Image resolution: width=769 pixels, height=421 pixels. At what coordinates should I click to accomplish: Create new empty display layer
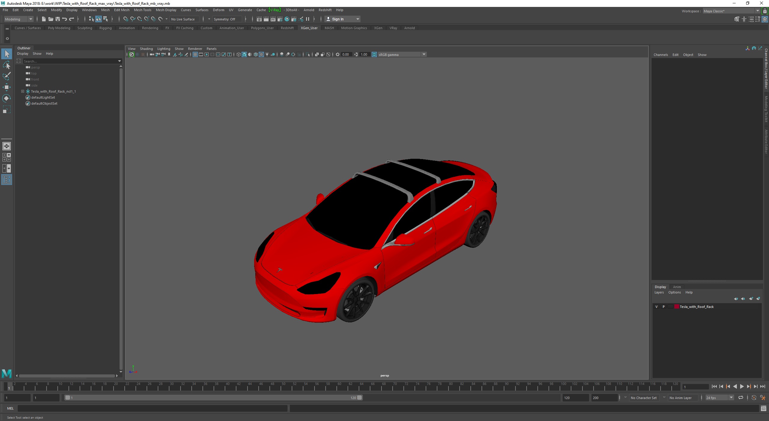(x=751, y=299)
